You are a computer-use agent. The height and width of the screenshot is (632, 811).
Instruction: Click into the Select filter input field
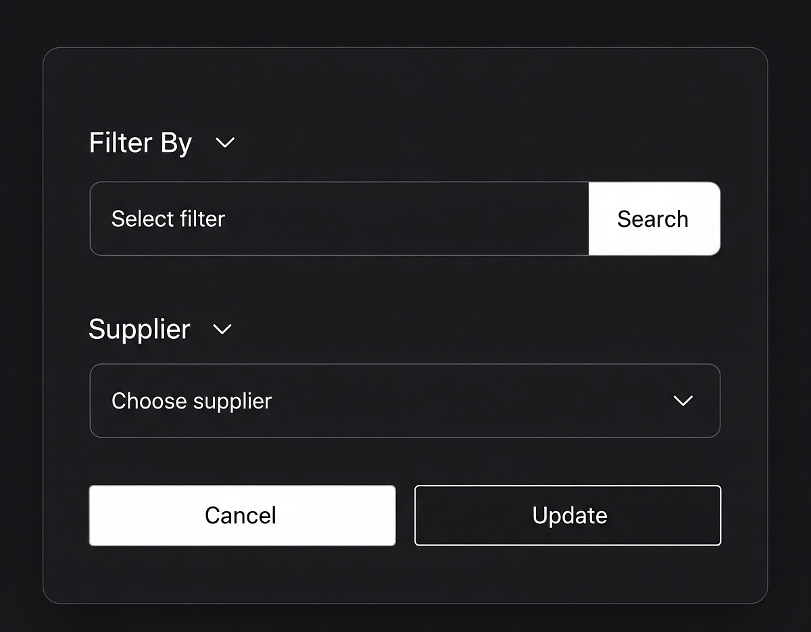pyautogui.click(x=338, y=219)
